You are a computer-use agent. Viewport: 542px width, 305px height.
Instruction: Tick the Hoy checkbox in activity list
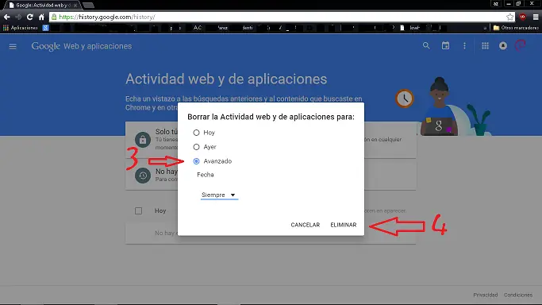[139, 211]
